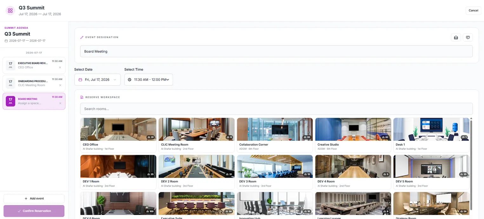Screen dimensions: 484x219
Task: Select the DEV 3 Room card
Action: 275,172
